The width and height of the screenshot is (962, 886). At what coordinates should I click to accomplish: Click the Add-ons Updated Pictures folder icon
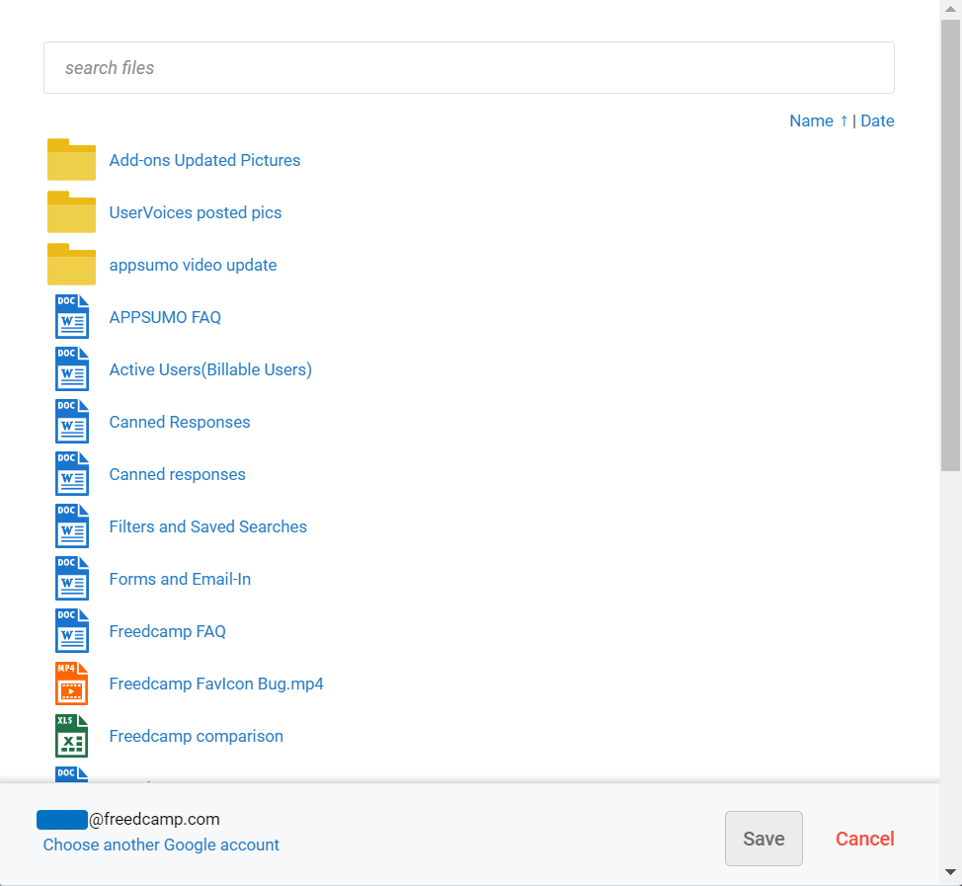(71, 160)
